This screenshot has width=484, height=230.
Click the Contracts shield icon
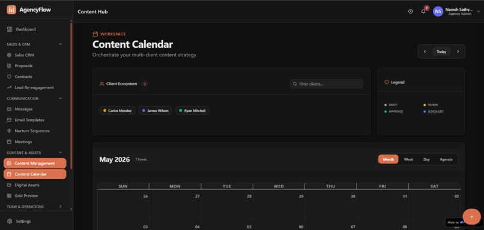point(9,77)
